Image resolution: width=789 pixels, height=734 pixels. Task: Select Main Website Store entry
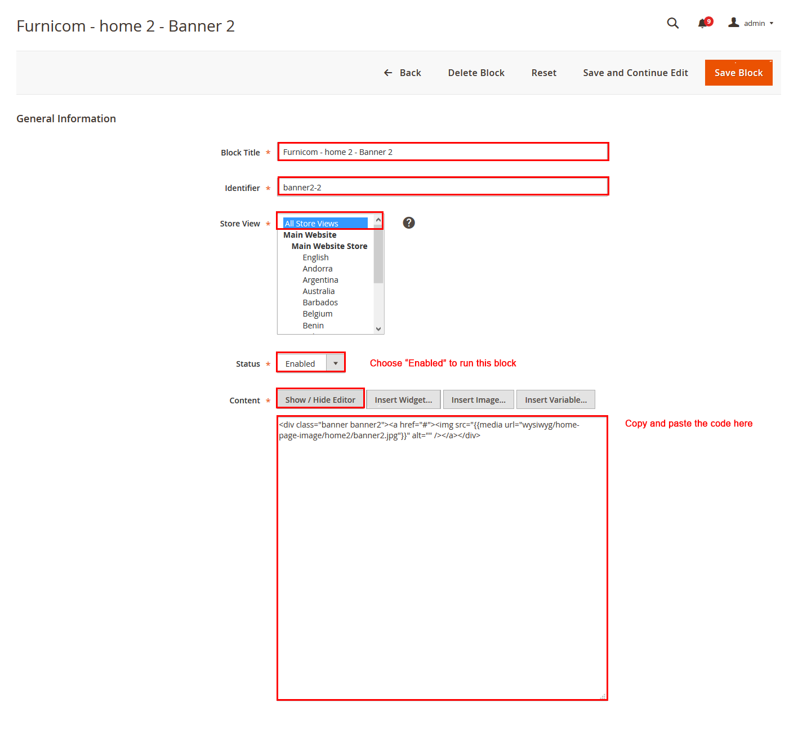click(329, 246)
